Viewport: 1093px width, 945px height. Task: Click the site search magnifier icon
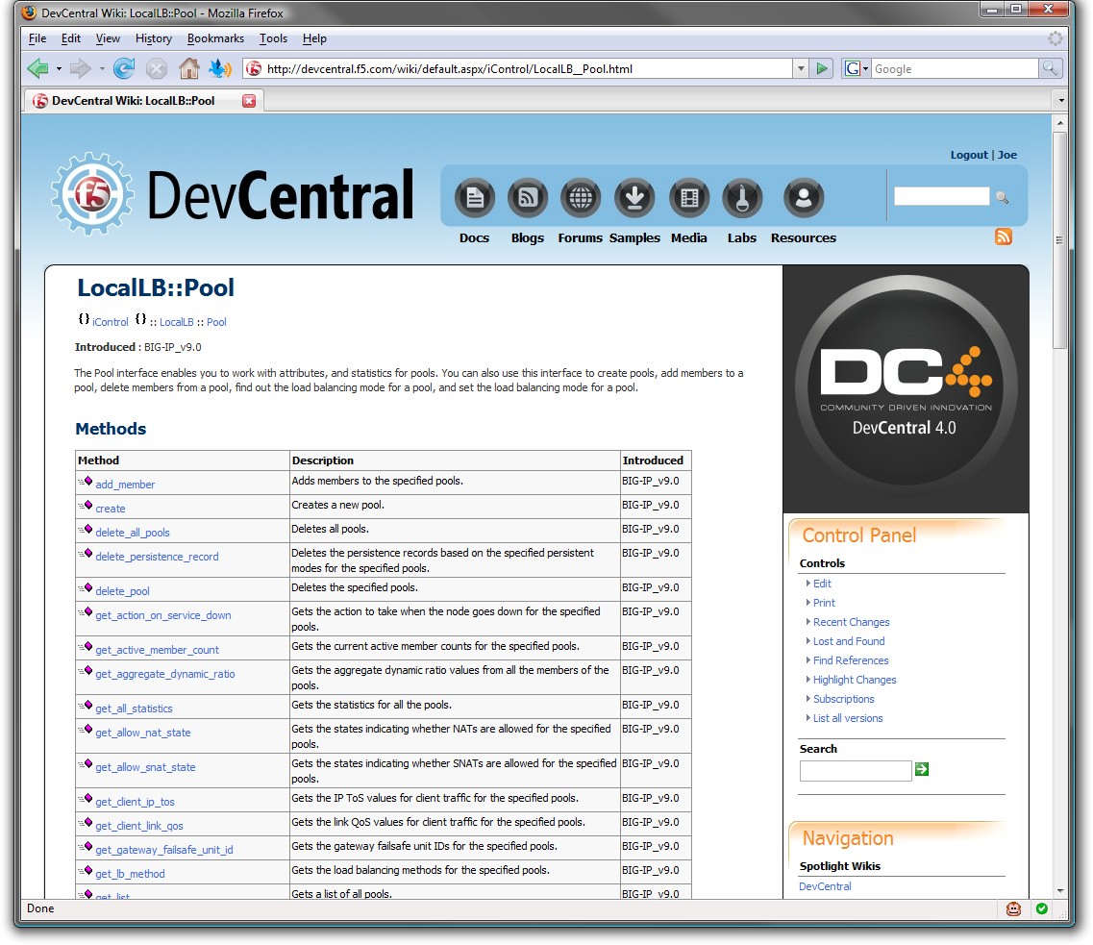click(x=1003, y=197)
